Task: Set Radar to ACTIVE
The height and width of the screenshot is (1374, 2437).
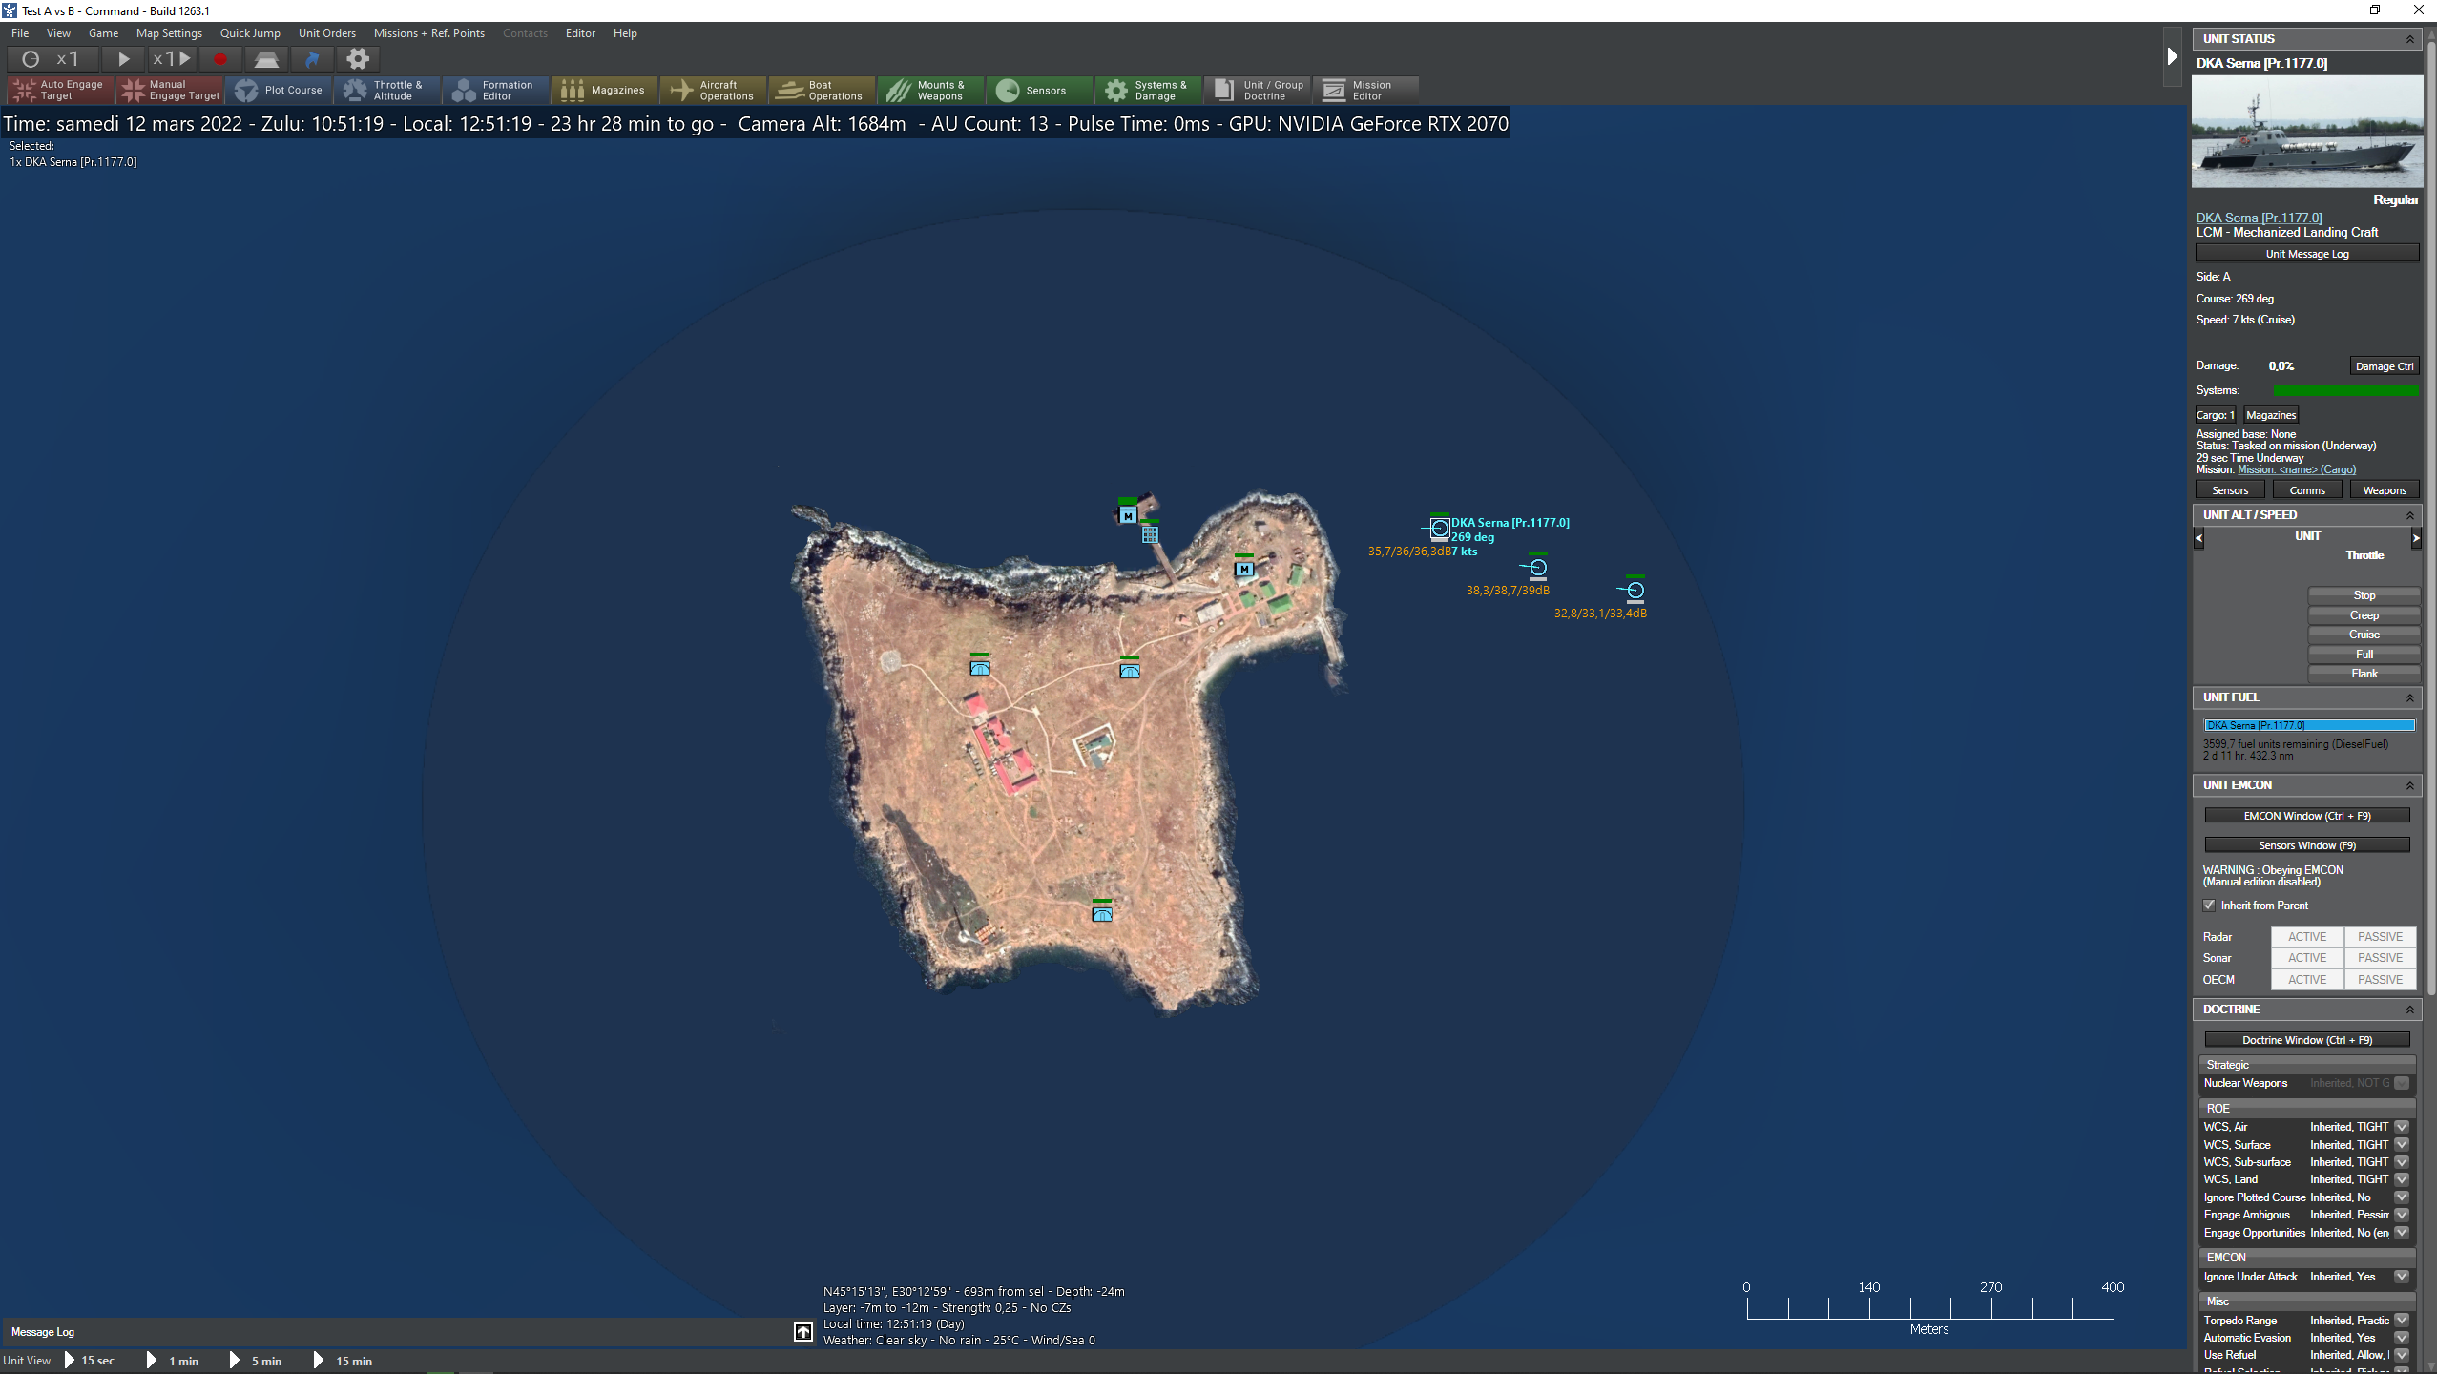Action: pos(2306,937)
